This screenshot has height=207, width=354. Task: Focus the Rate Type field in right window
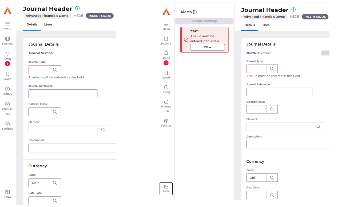click(x=256, y=195)
